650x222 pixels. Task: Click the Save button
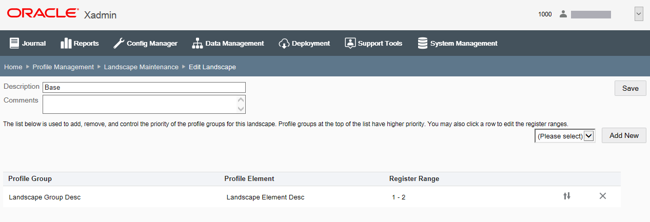point(631,88)
